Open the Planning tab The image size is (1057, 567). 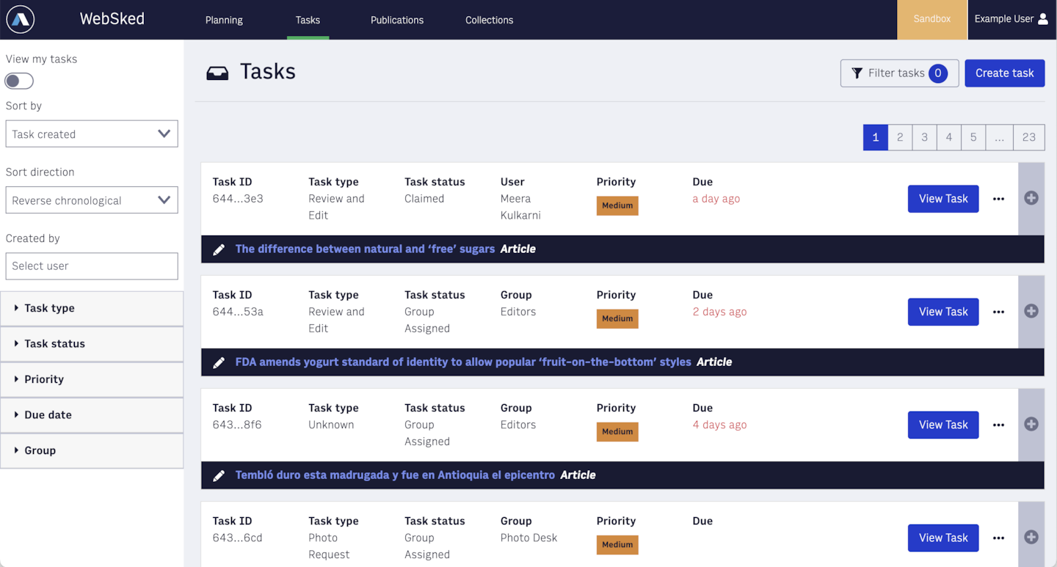tap(224, 20)
